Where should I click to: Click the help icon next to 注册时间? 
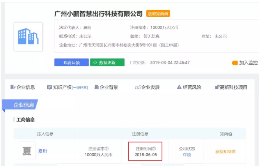[154, 149]
